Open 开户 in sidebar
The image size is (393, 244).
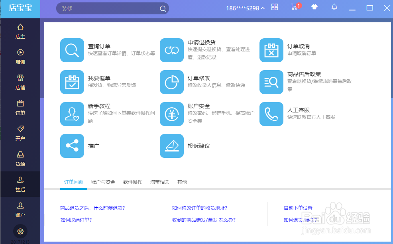[20, 133]
